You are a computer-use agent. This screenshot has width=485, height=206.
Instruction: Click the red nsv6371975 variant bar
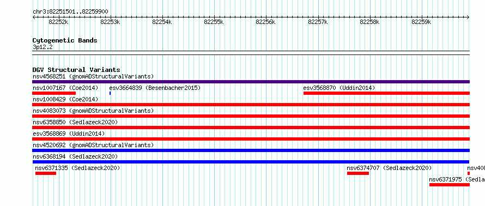coord(450,185)
